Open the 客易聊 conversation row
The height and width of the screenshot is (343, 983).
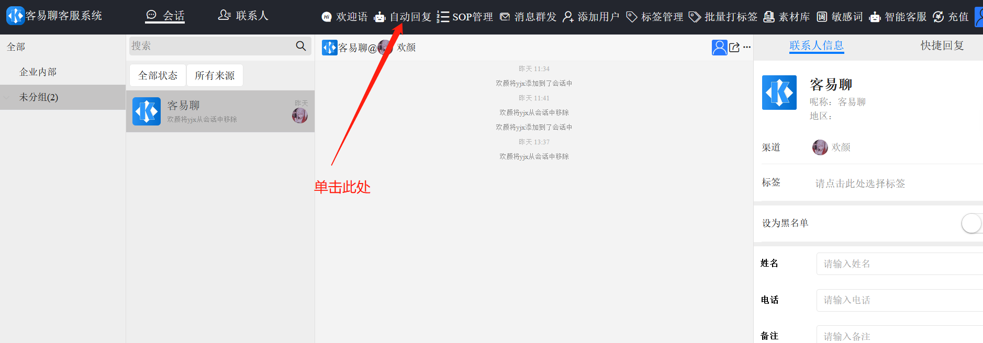220,111
